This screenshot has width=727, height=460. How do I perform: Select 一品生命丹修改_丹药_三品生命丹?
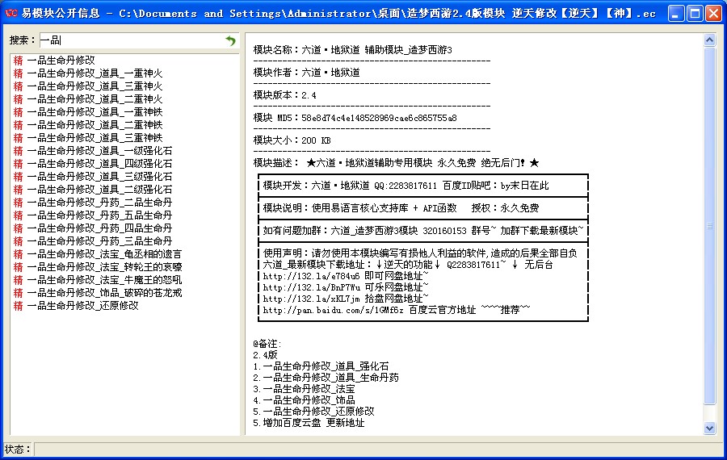click(99, 241)
